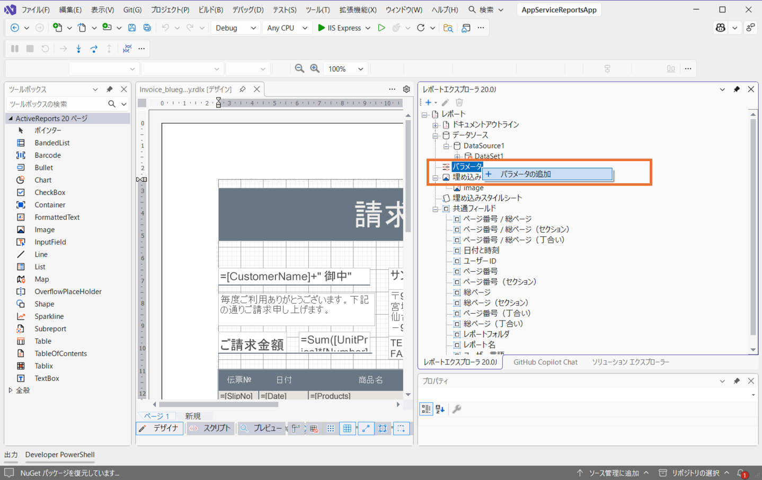Pick the Subreport toolbox item

point(50,328)
